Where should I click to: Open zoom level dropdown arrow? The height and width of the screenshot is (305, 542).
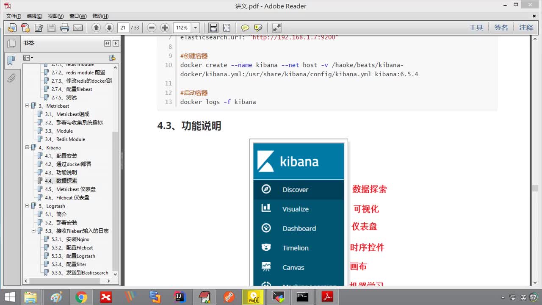(196, 28)
